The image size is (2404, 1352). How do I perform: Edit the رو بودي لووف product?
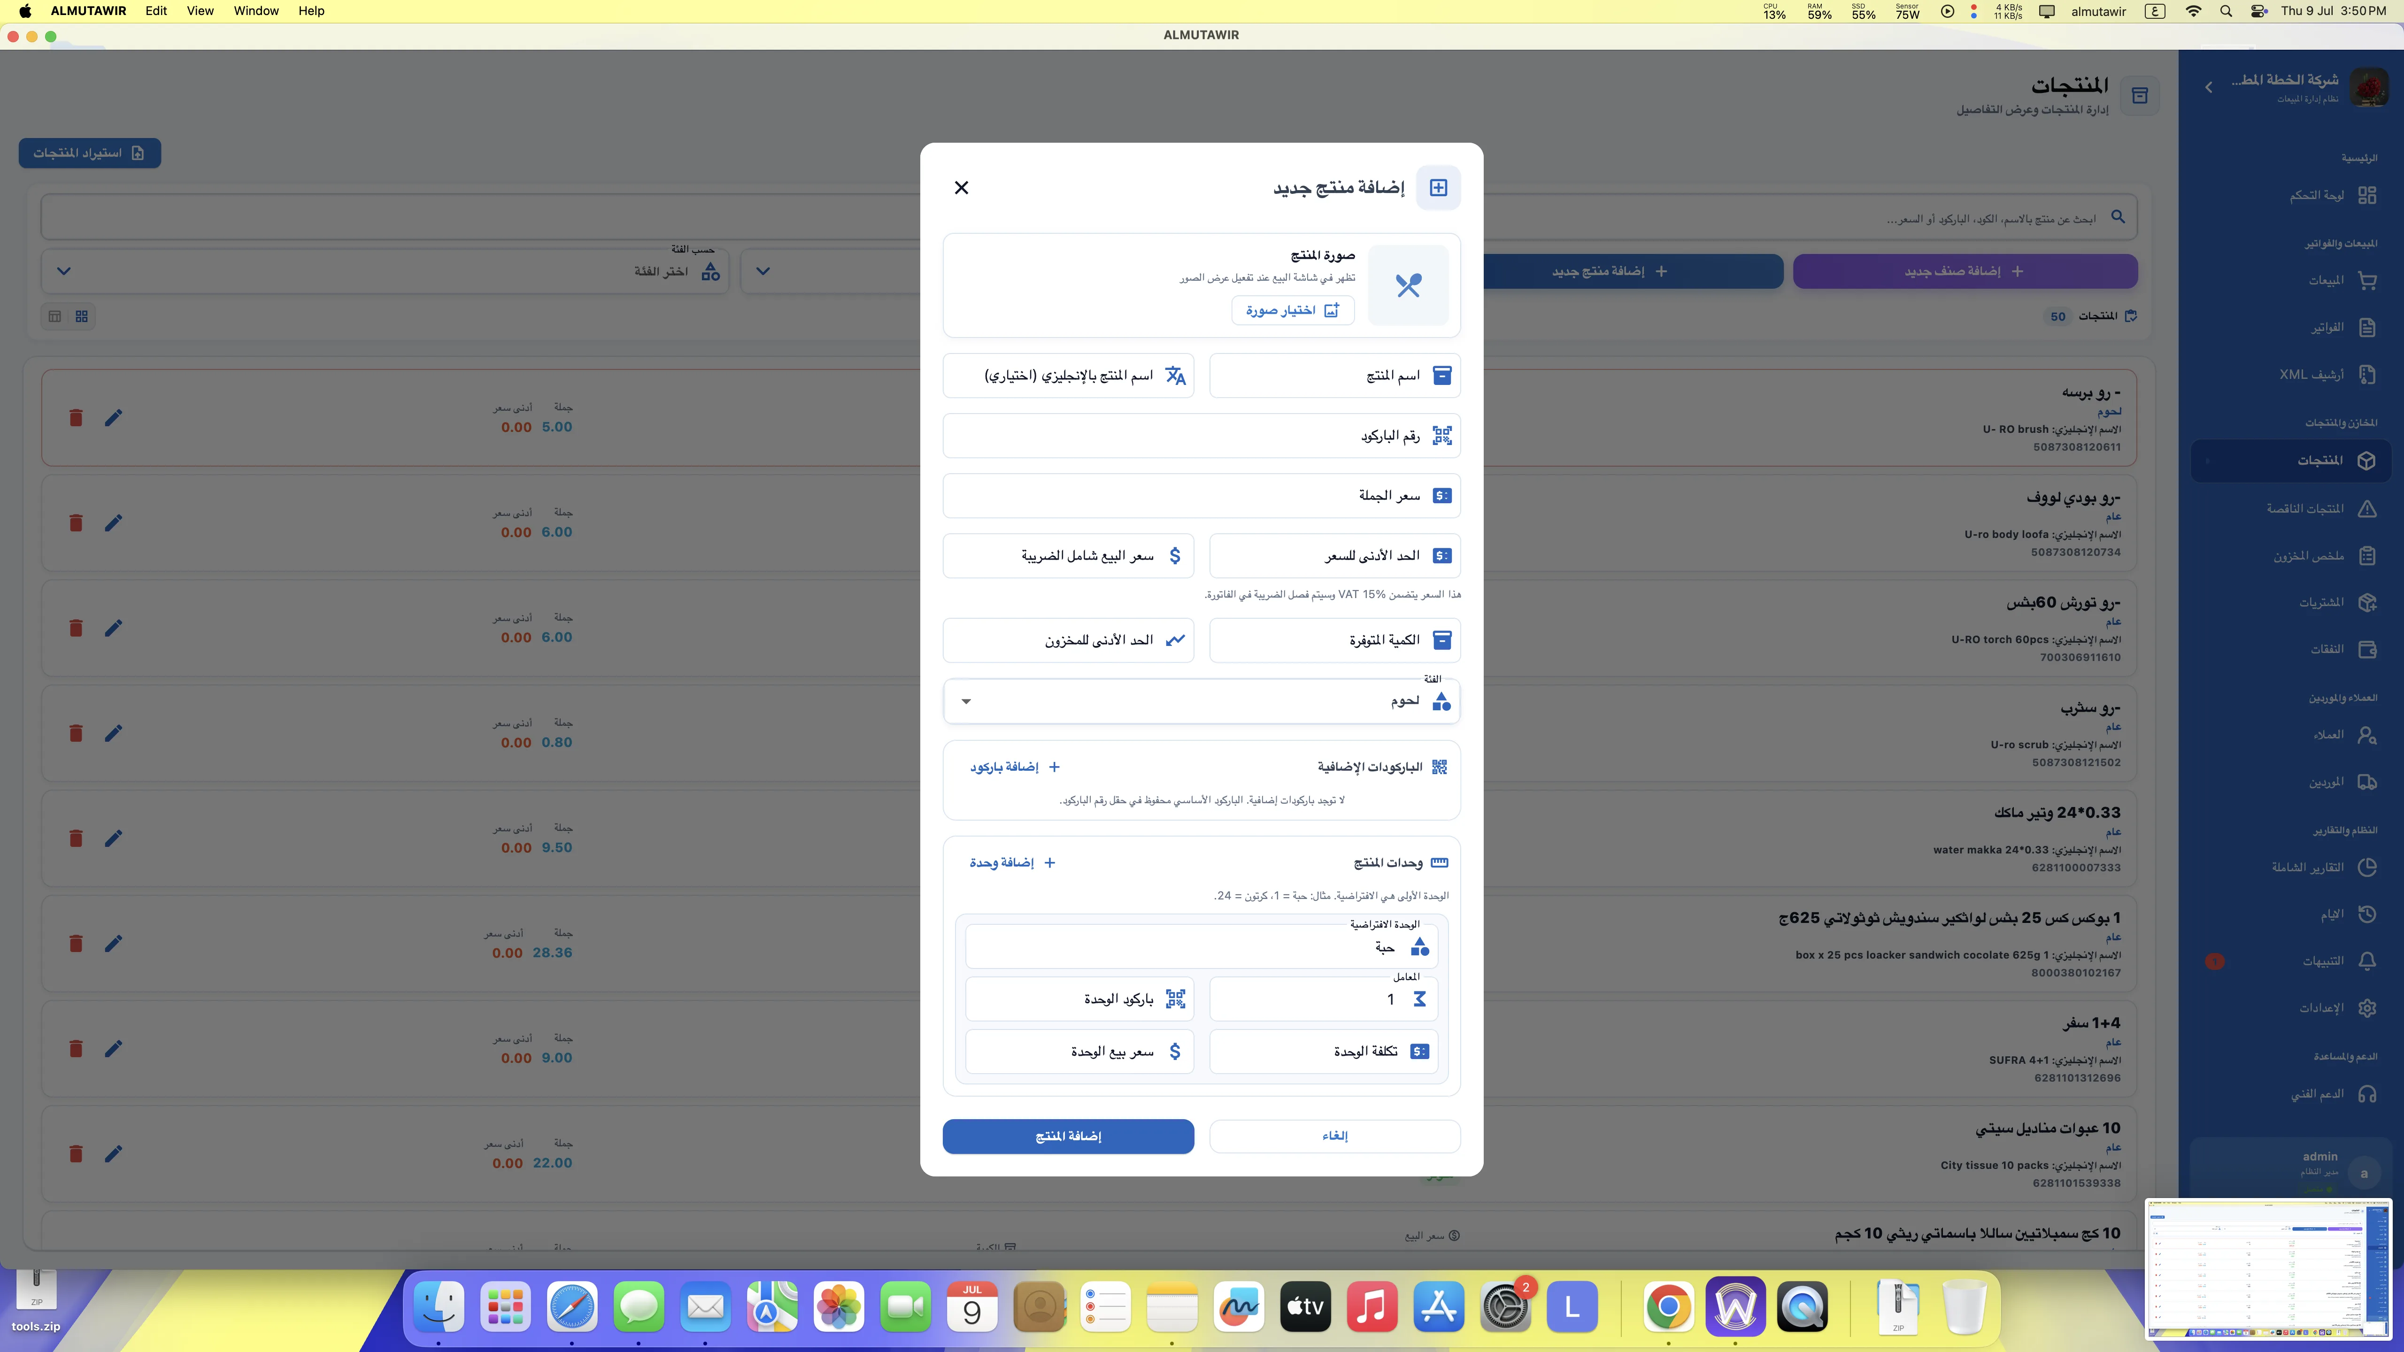point(114,522)
